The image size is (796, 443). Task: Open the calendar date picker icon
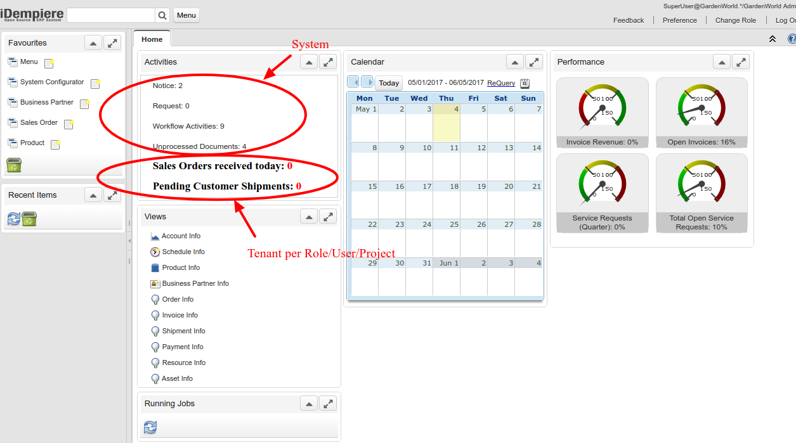pos(525,83)
